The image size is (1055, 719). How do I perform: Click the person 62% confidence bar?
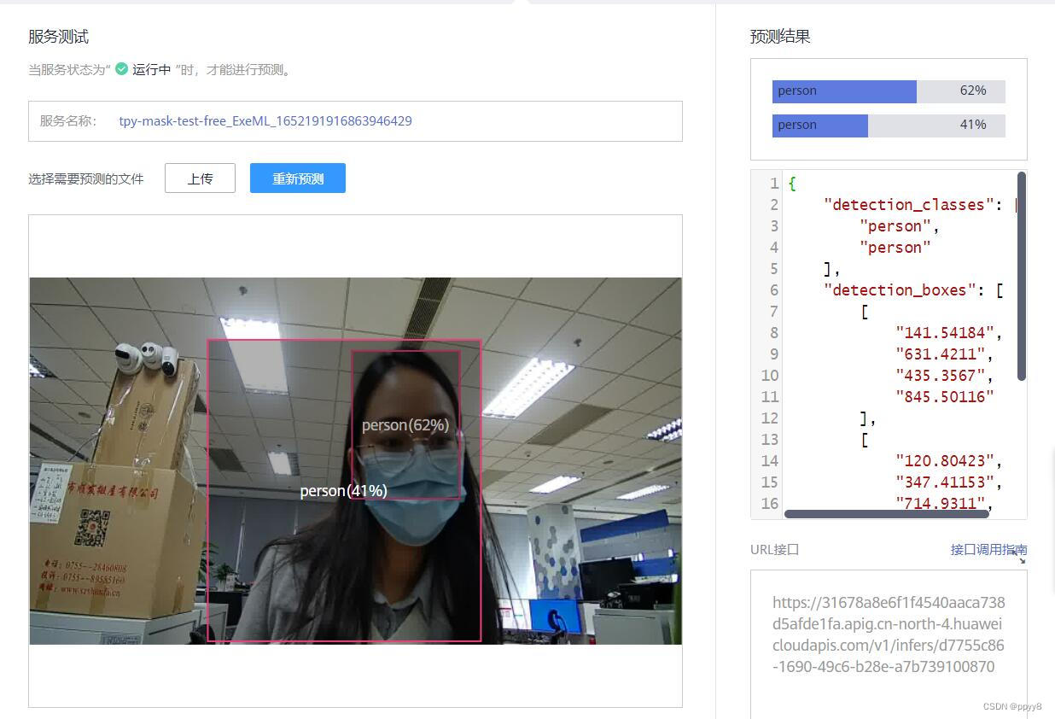pos(888,91)
